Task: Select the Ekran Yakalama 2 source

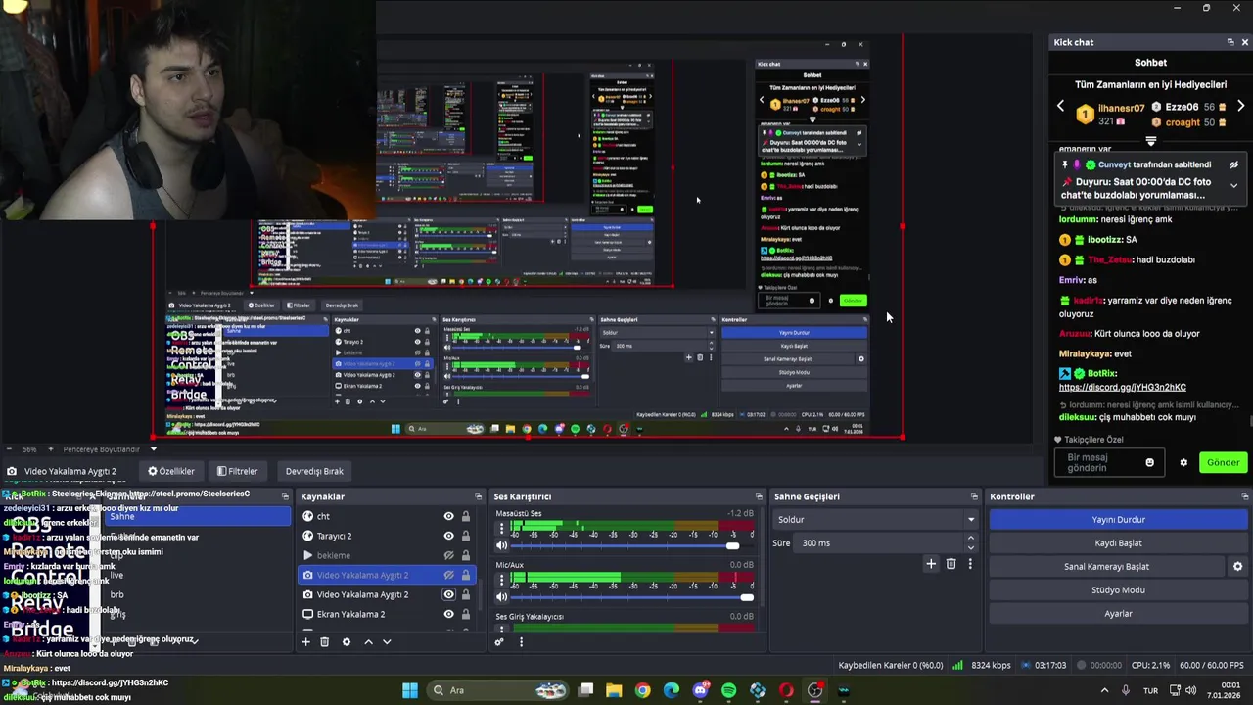Action: pos(386,615)
